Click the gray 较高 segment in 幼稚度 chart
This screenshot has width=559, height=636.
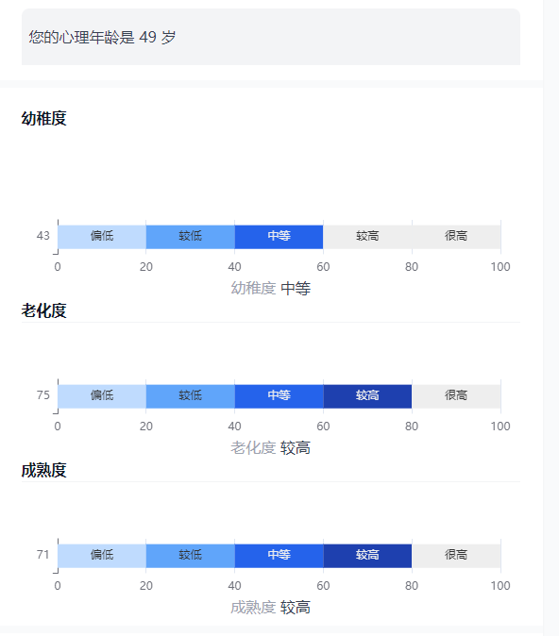click(x=367, y=237)
